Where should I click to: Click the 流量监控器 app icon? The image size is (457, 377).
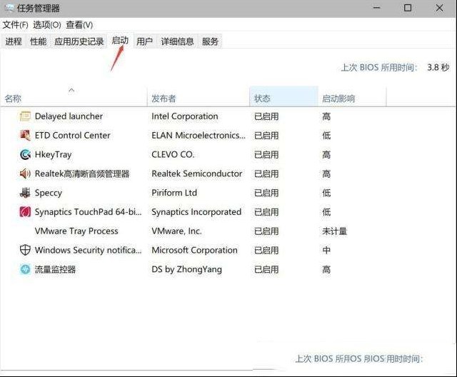click(x=25, y=269)
